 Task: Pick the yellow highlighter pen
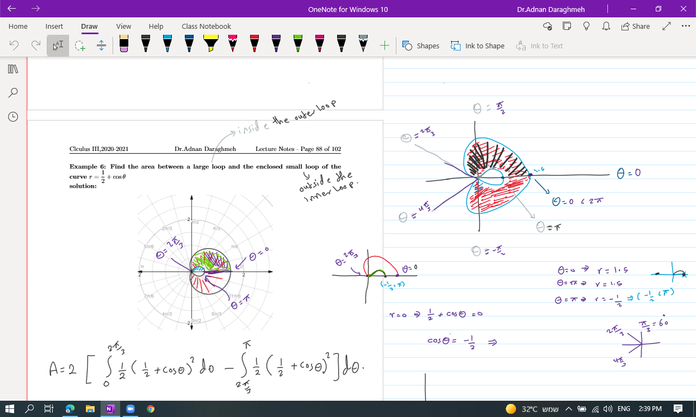click(x=211, y=44)
